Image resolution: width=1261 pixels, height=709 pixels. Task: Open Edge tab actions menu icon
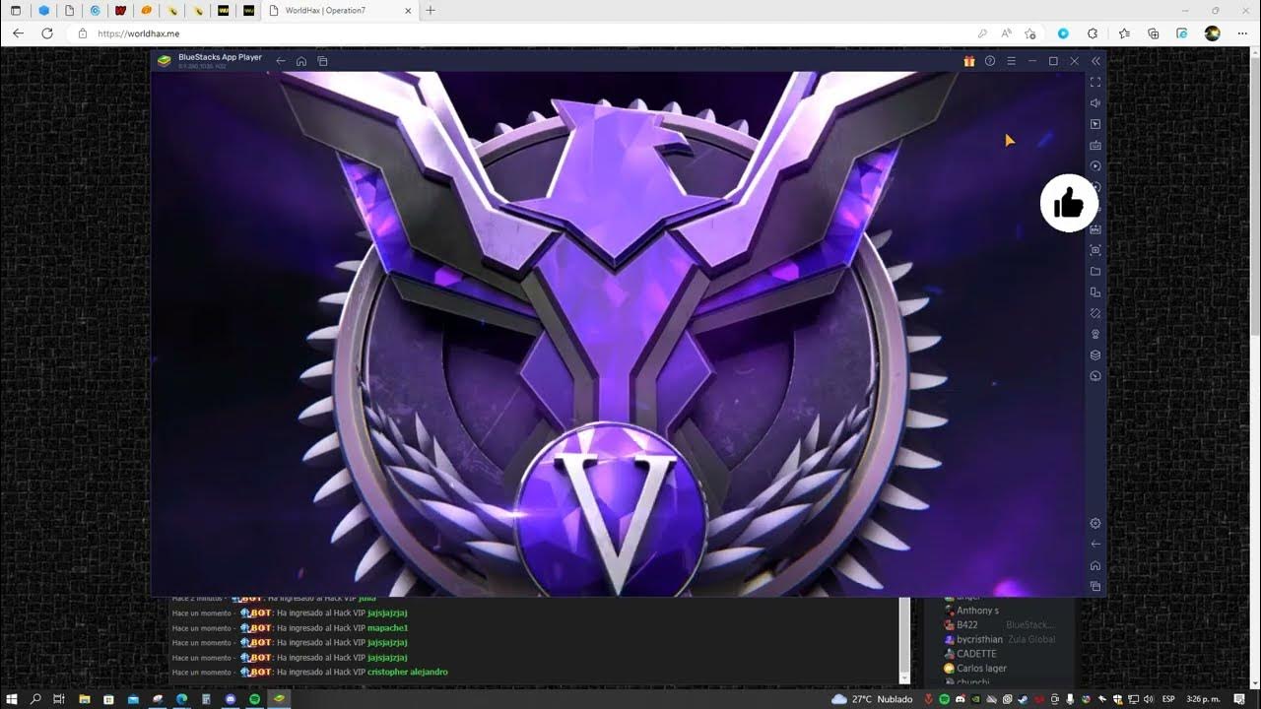[15, 11]
